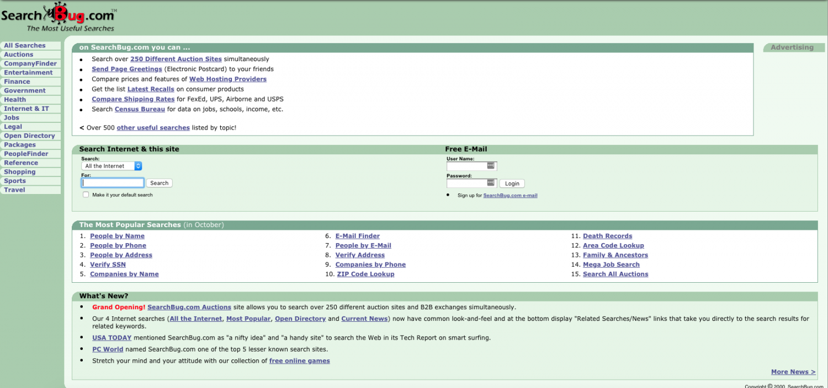Go to Entertainment sidebar category

pos(28,73)
